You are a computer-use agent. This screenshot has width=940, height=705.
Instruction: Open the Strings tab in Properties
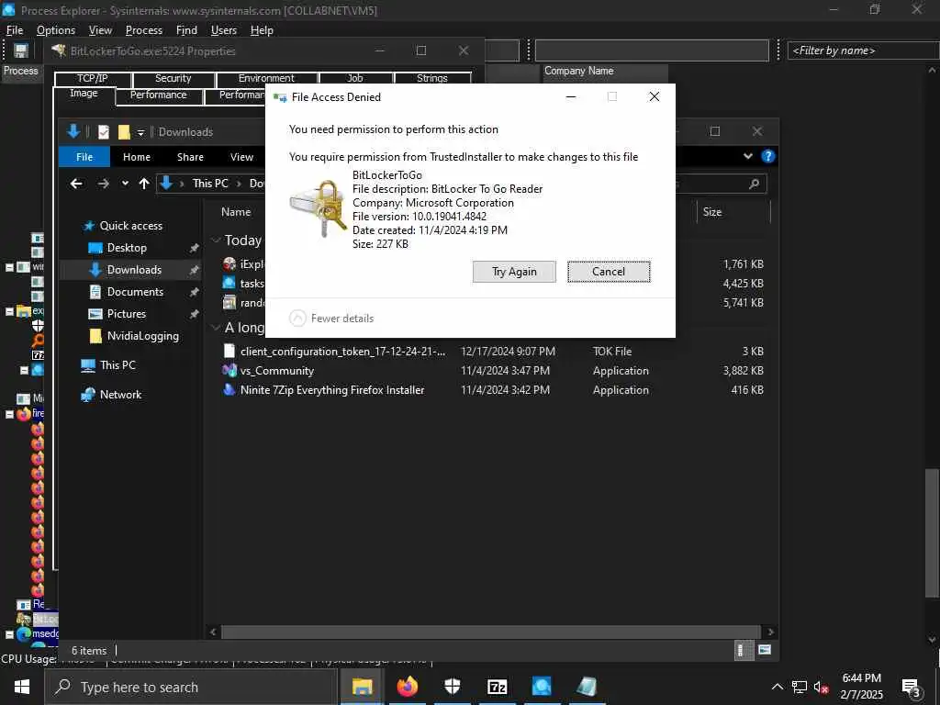[x=431, y=79]
